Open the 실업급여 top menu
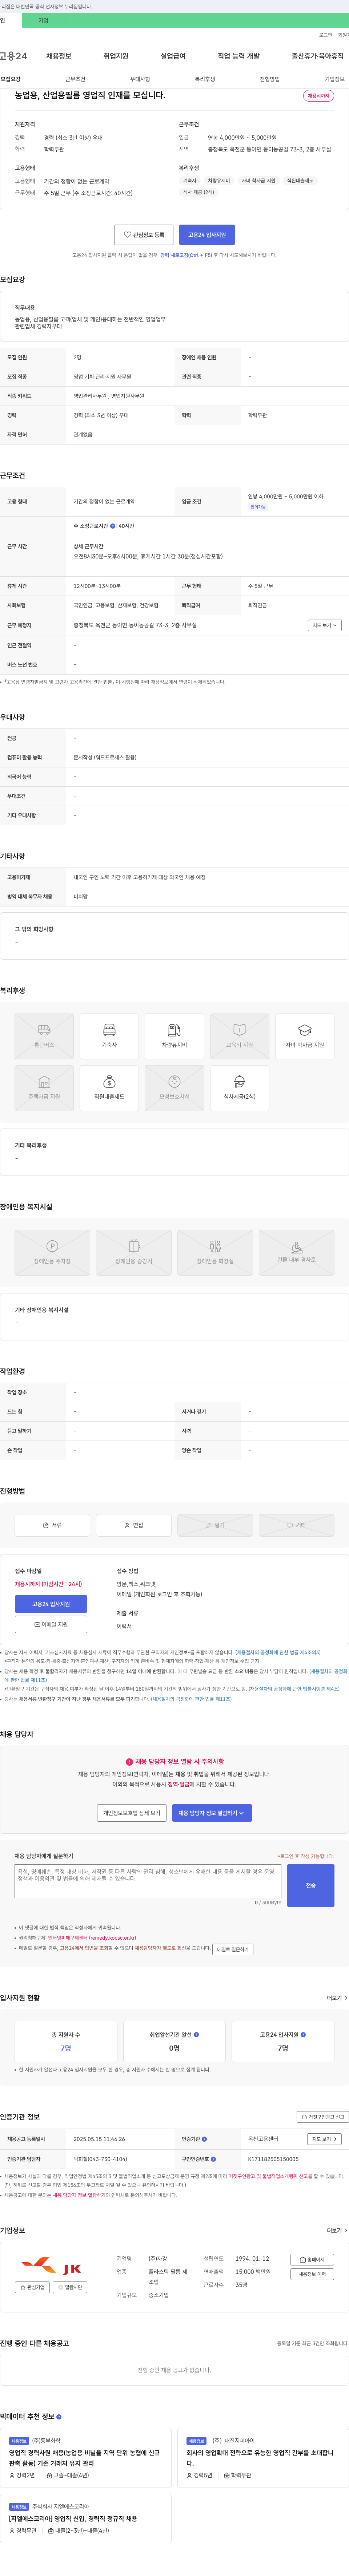The height and width of the screenshot is (2576, 349). click(x=173, y=56)
